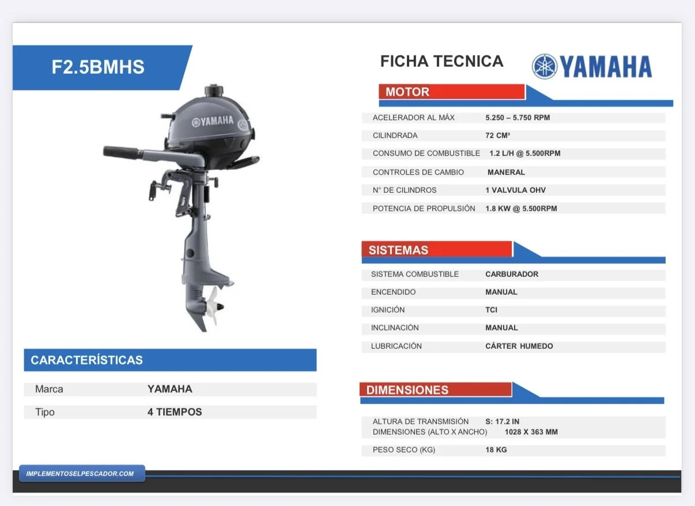
Task: Click the SISTEMA COMBUSTIBLE label
Action: click(415, 275)
